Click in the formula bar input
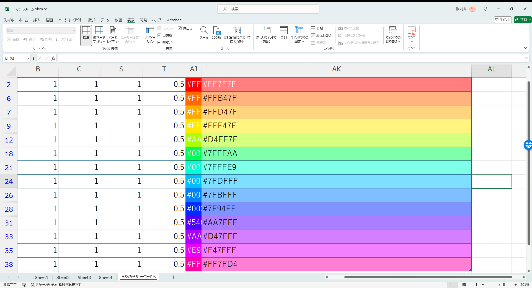The width and height of the screenshot is (532, 288). pyautogui.click(x=291, y=58)
